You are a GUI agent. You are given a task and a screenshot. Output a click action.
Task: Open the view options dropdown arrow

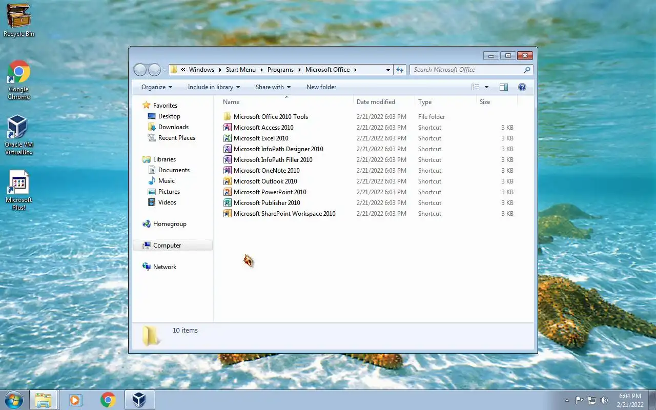pyautogui.click(x=486, y=87)
